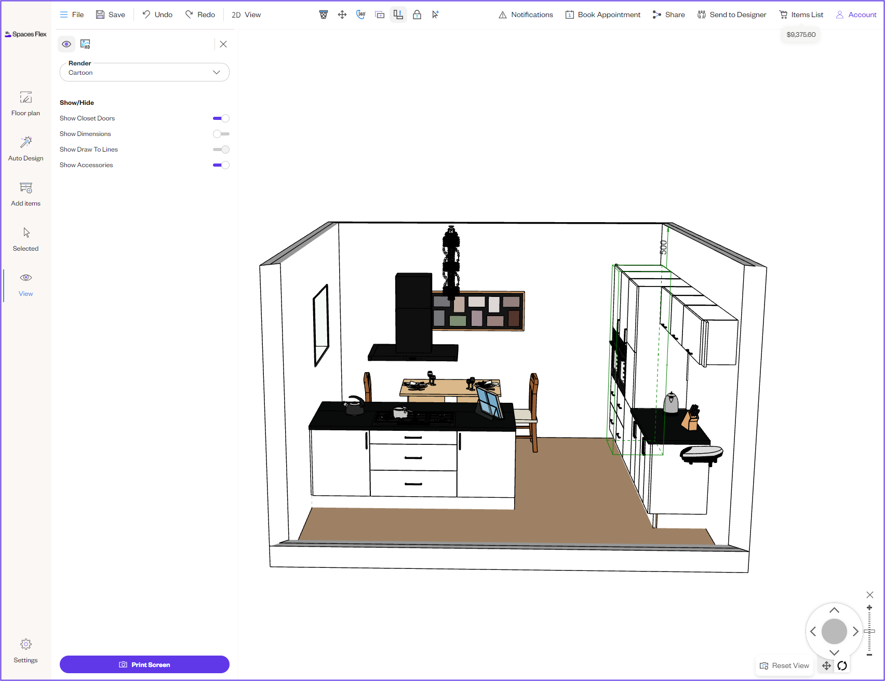Screen dimensions: 885x681
Task: Click the padlock lock icon in toolbar
Action: (417, 15)
